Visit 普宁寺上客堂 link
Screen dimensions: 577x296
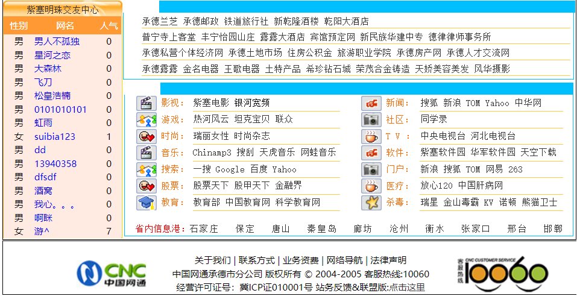point(169,37)
